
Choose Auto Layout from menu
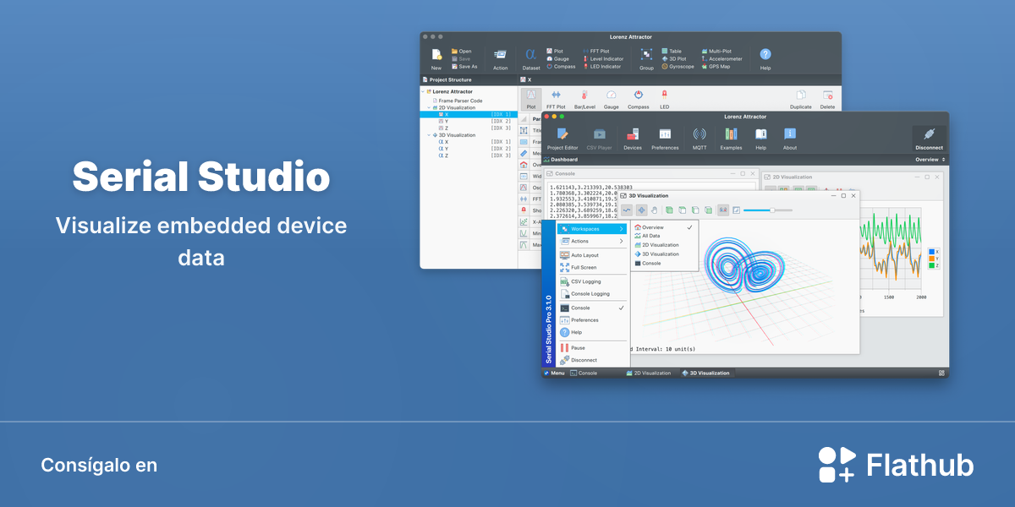coord(592,255)
